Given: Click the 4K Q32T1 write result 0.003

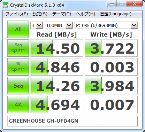Looking at the screenshot, I should 111,67.
